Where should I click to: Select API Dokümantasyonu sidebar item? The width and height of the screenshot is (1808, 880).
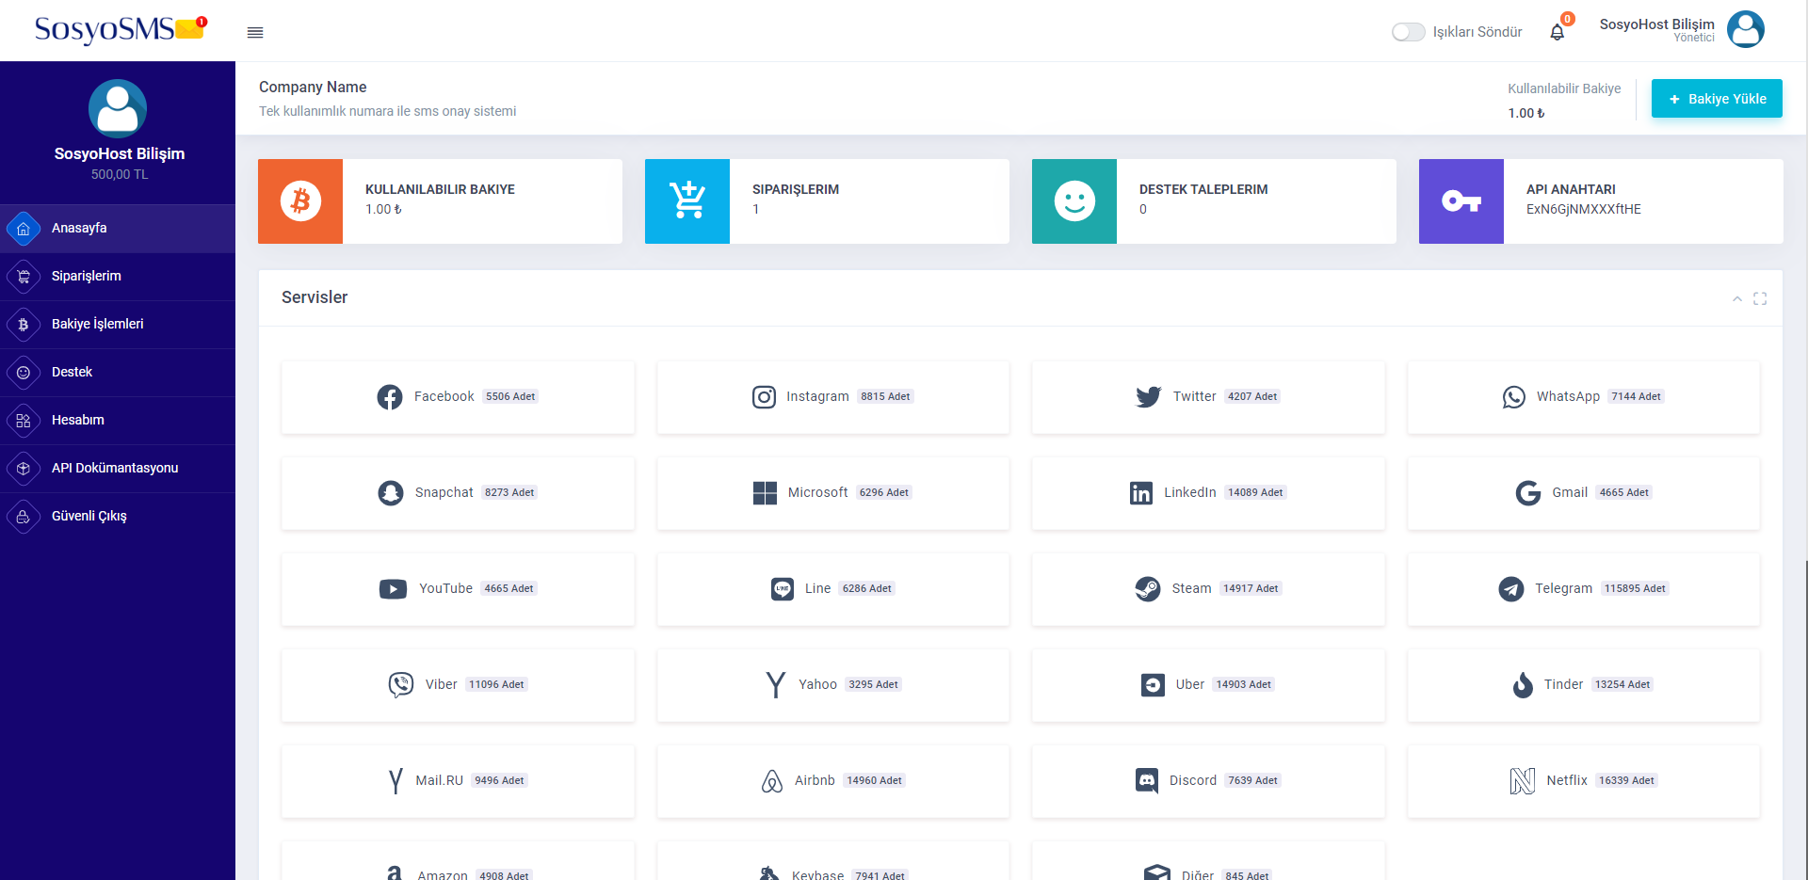(x=114, y=468)
